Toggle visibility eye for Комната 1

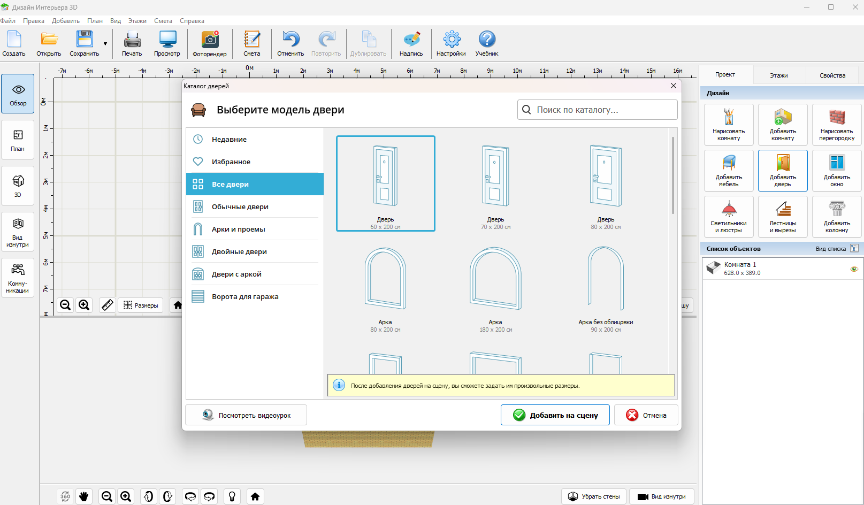tap(854, 269)
